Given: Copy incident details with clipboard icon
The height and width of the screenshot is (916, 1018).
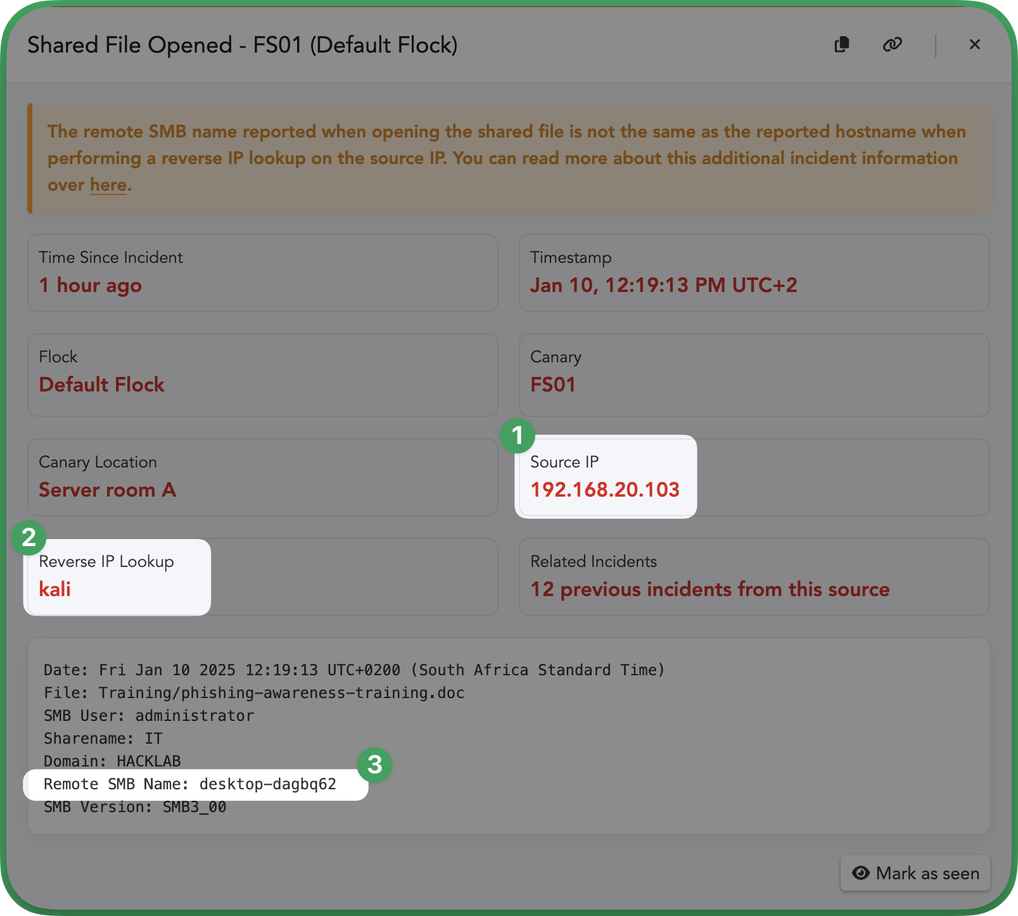Looking at the screenshot, I should tap(842, 44).
